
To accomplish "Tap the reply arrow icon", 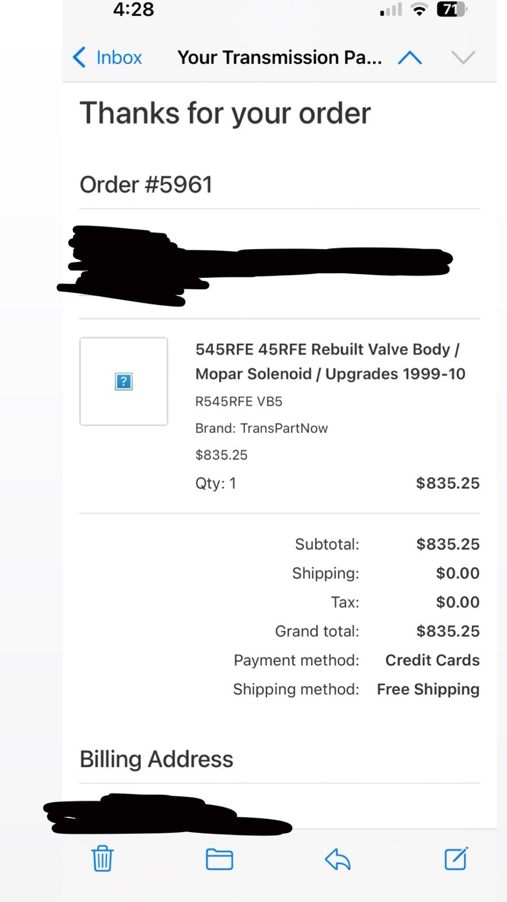I will pyautogui.click(x=338, y=859).
